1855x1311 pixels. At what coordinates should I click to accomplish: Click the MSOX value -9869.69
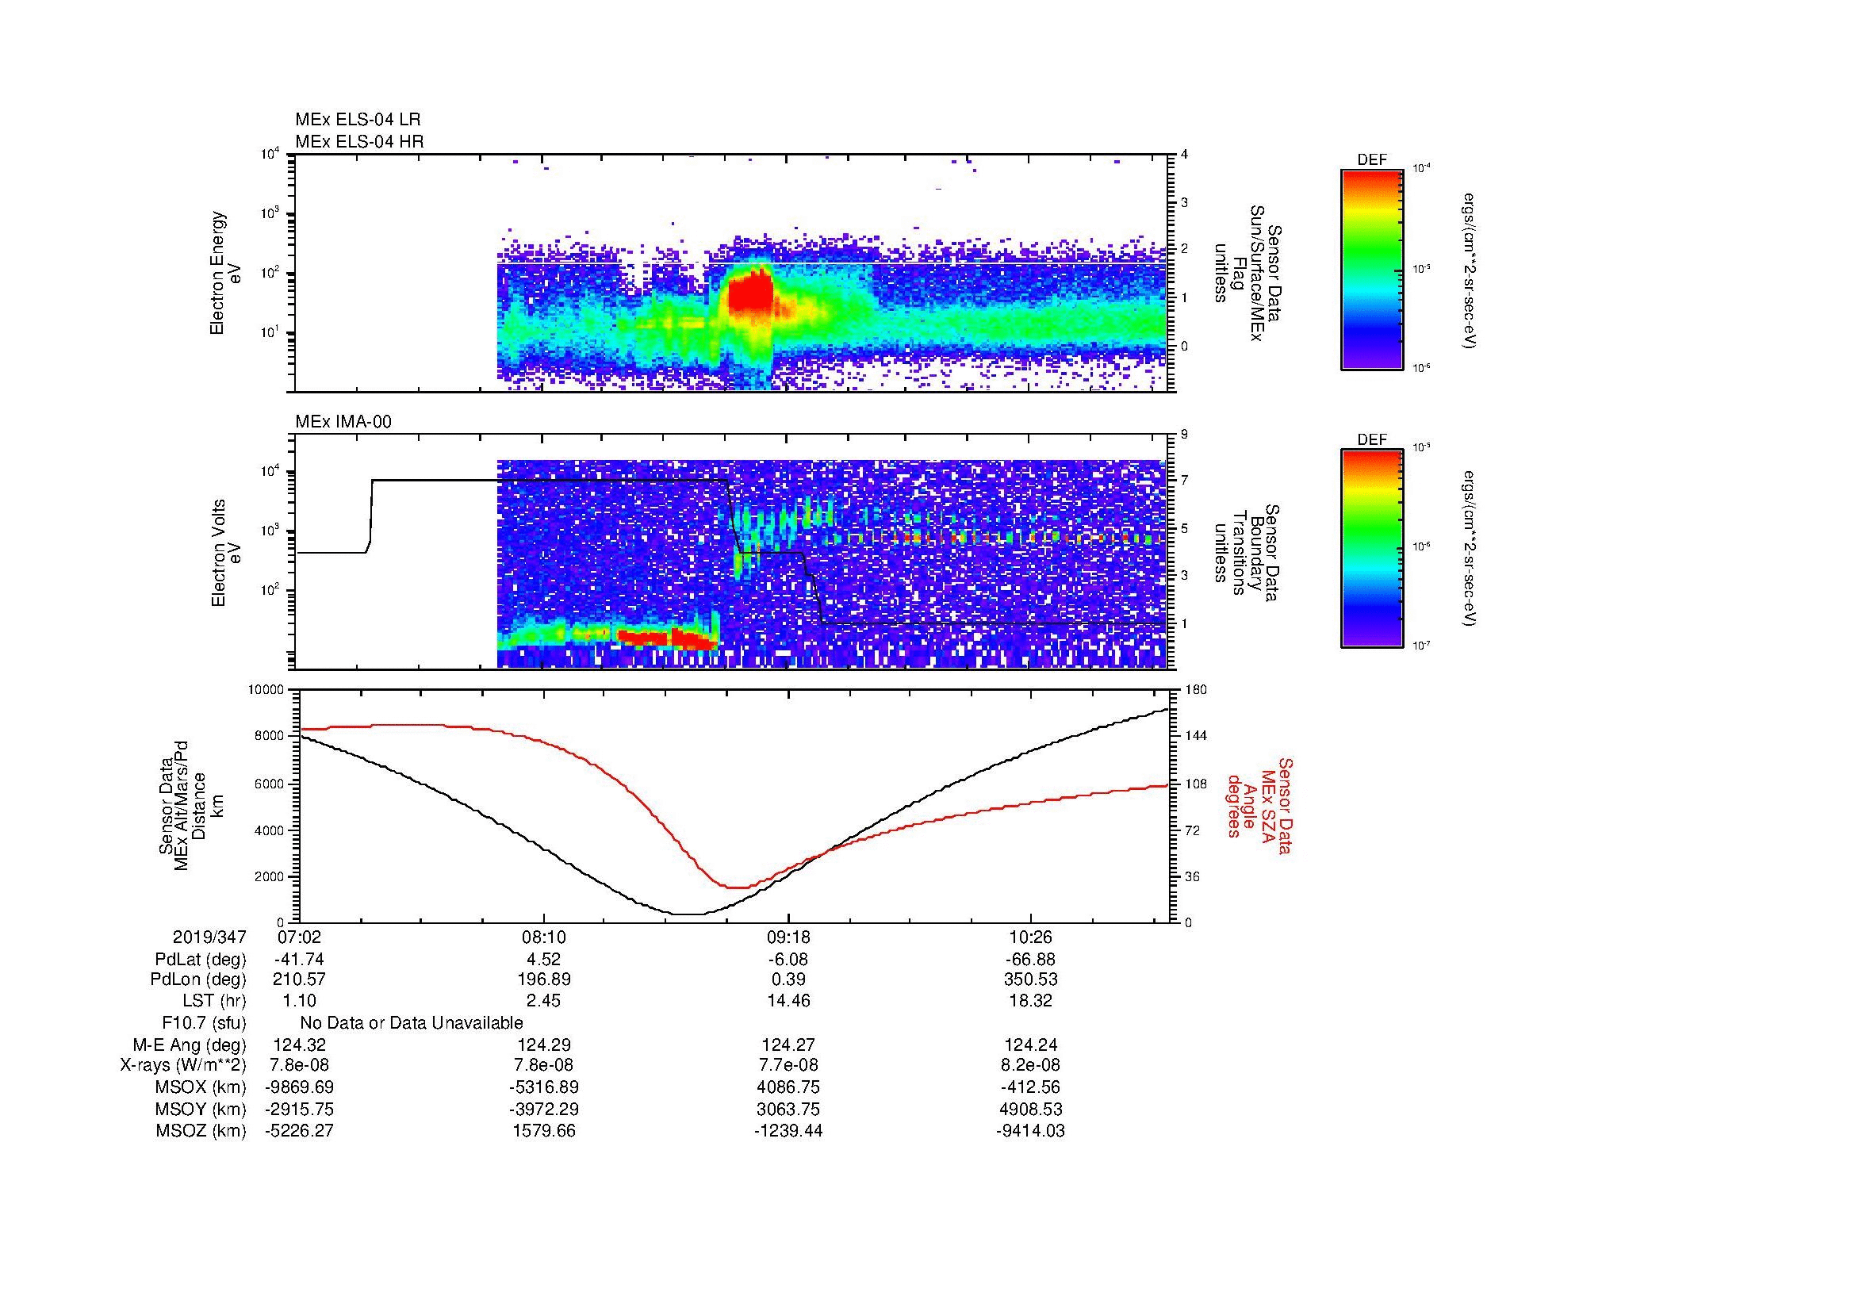click(x=299, y=1088)
